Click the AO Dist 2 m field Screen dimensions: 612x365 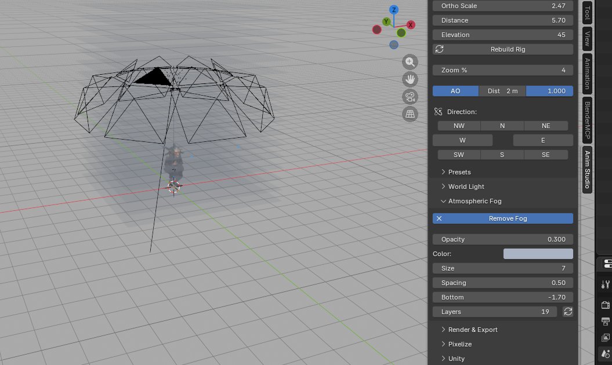pyautogui.click(x=502, y=91)
